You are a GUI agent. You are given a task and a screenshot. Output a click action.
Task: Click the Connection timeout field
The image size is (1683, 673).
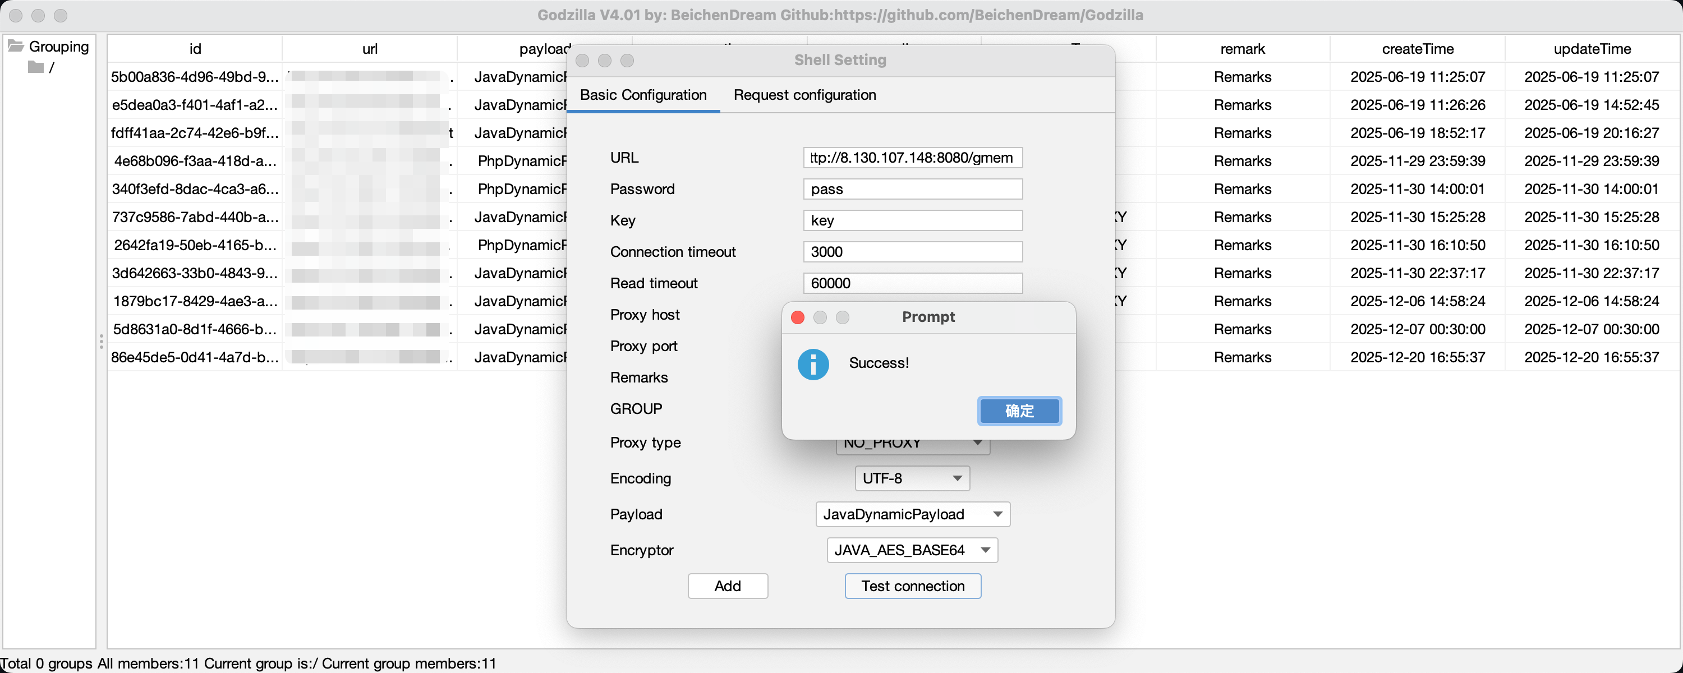pos(912,252)
